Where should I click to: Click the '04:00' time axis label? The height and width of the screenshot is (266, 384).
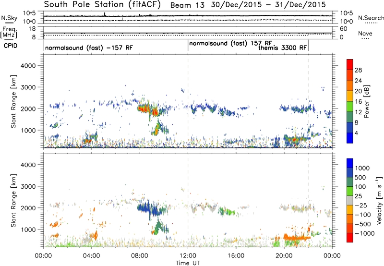pos(92,256)
